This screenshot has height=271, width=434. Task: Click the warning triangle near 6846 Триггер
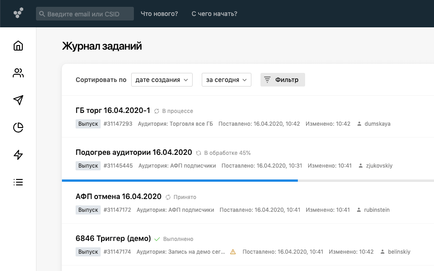pos(233,251)
